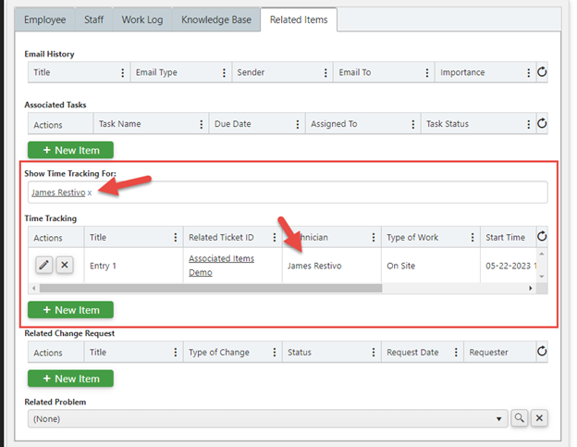Screen dimensions: 577x447
Task: Refresh the Associated Tasks grid
Action: click(542, 124)
